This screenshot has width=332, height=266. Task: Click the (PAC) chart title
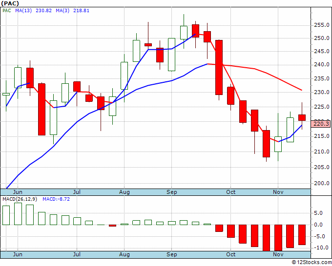[10, 3]
